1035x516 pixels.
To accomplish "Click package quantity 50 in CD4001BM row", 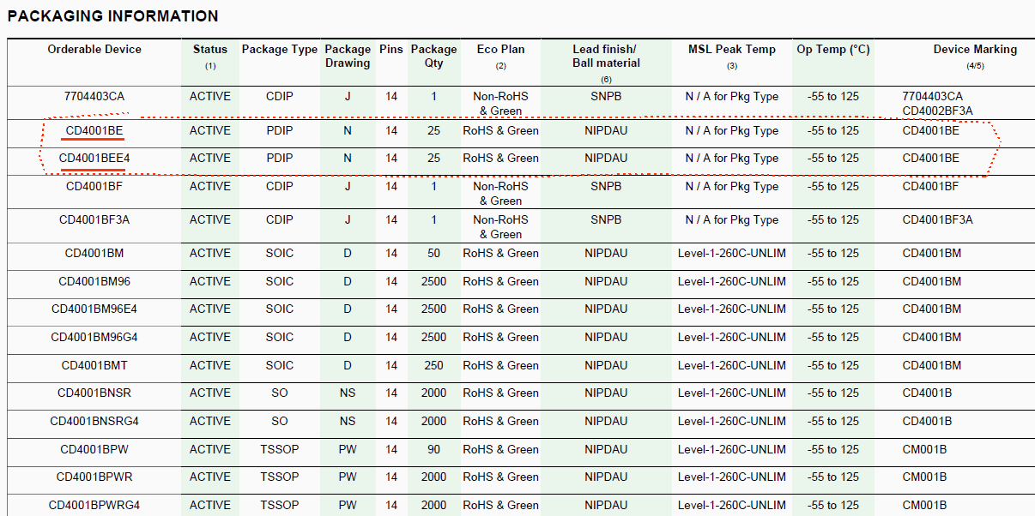I will [x=434, y=254].
